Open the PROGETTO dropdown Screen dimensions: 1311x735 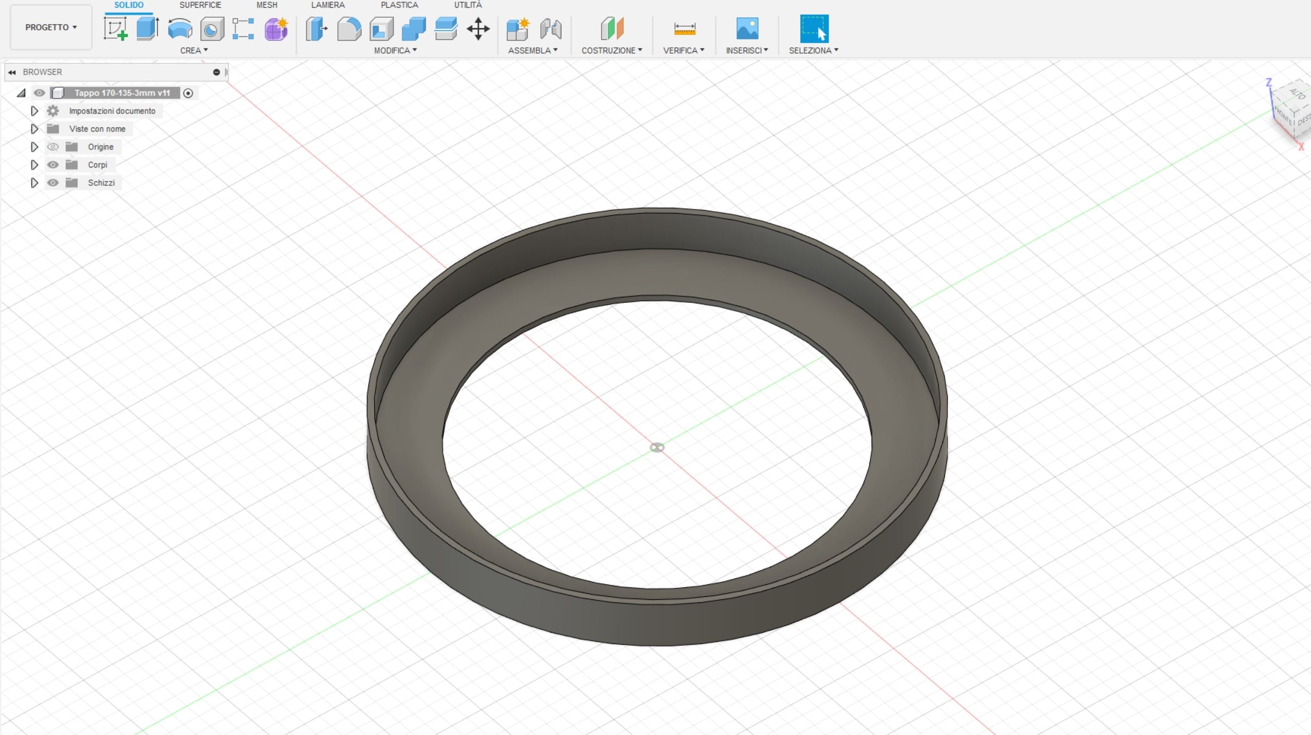pos(50,27)
